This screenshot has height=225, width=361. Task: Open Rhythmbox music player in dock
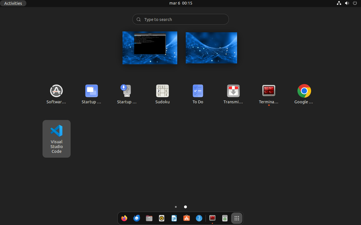(162, 218)
